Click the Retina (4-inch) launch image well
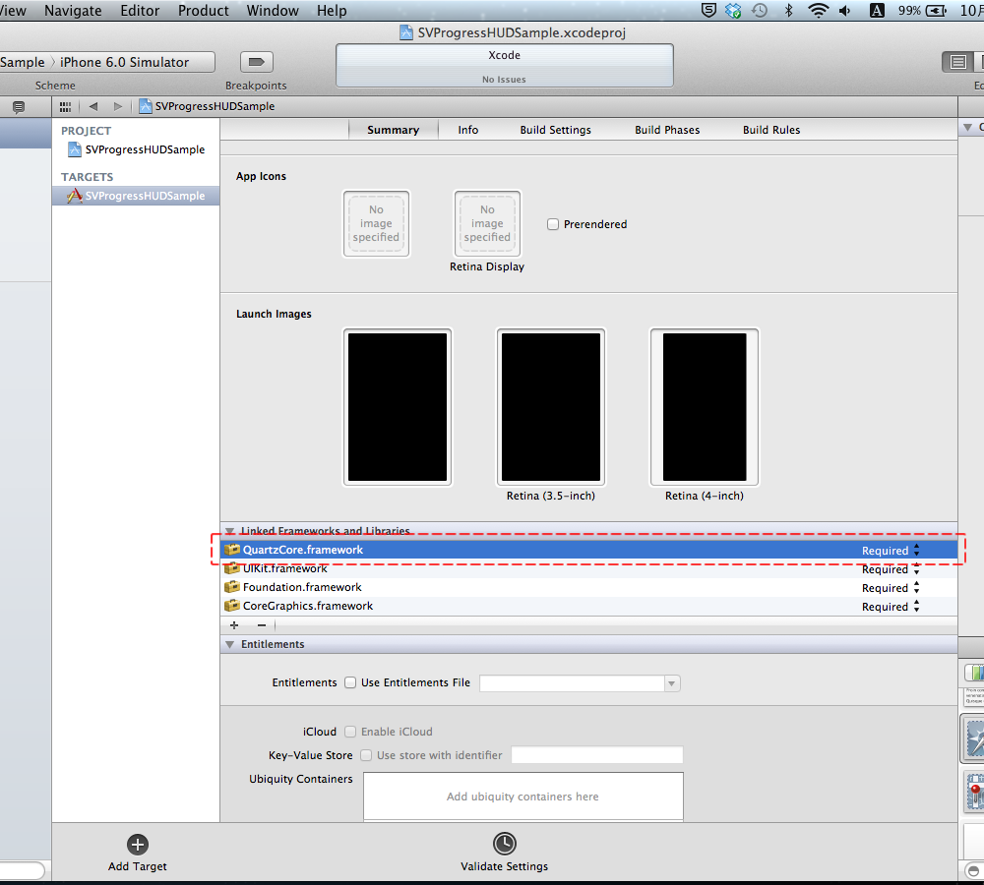The height and width of the screenshot is (885, 984). (704, 407)
